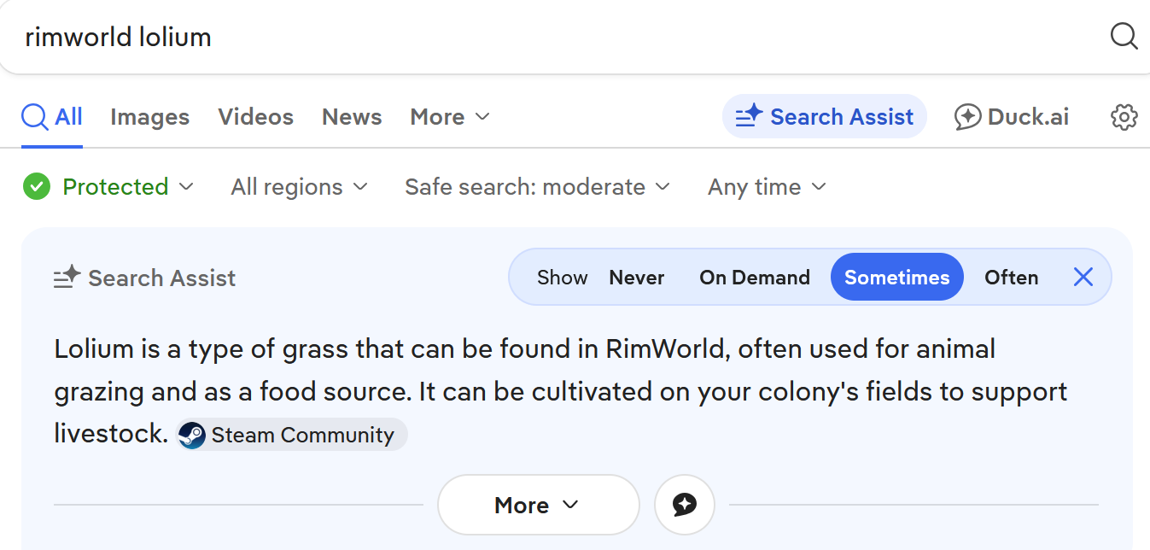Image resolution: width=1150 pixels, height=550 pixels.
Task: Open the Safe search: moderate dropdown
Action: (x=537, y=186)
